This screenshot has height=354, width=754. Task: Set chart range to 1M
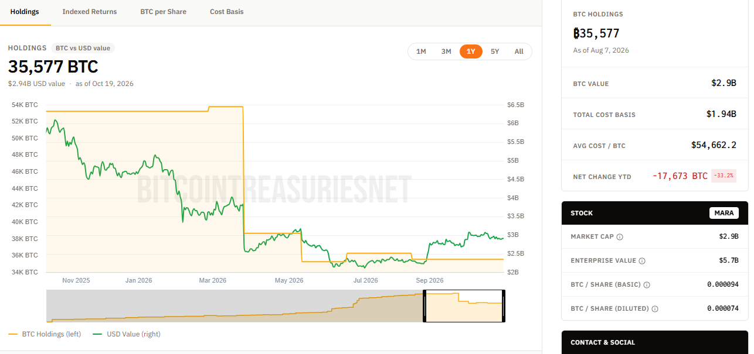tap(421, 51)
